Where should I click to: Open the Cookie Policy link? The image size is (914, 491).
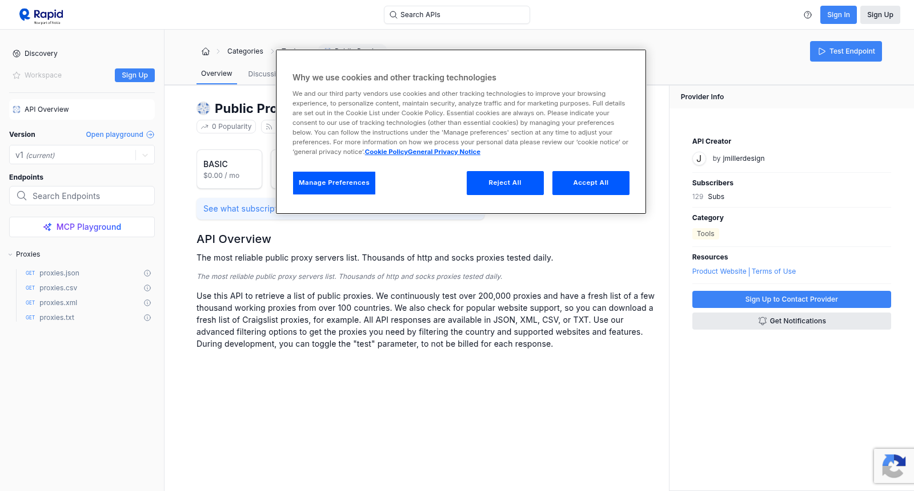click(x=386, y=152)
